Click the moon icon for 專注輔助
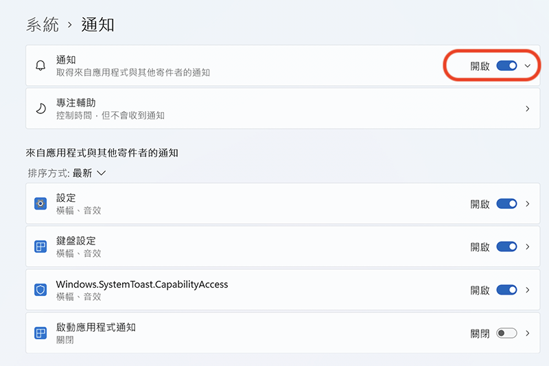The image size is (549, 366). 40,108
